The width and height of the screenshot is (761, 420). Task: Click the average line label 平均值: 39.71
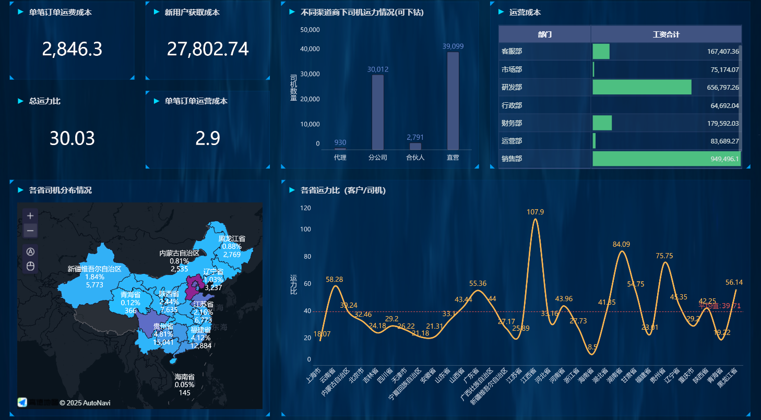pos(720,306)
